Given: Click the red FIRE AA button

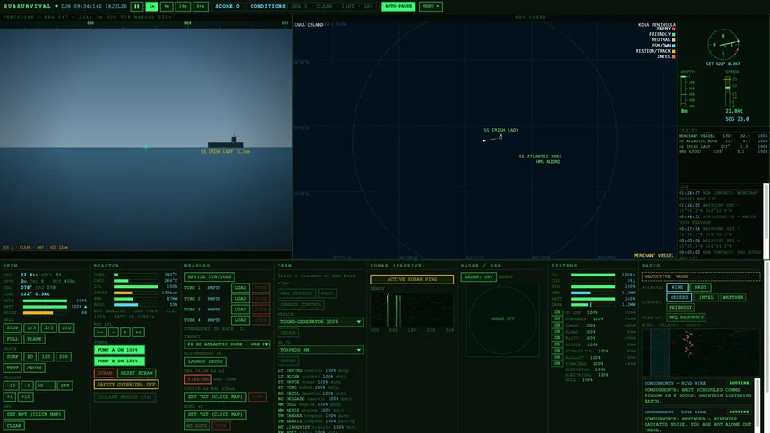Looking at the screenshot, I should [198, 379].
